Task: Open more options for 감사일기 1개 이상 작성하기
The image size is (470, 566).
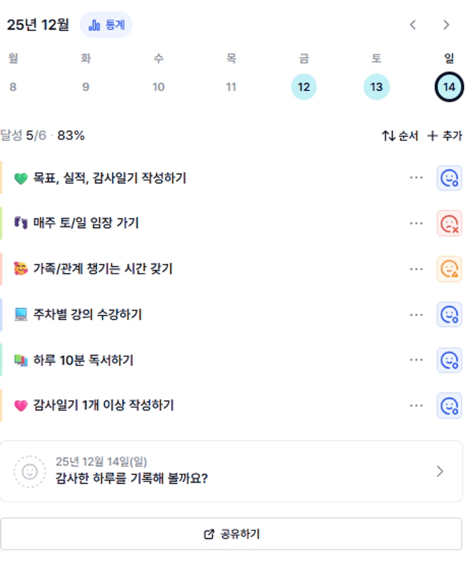Action: point(416,406)
